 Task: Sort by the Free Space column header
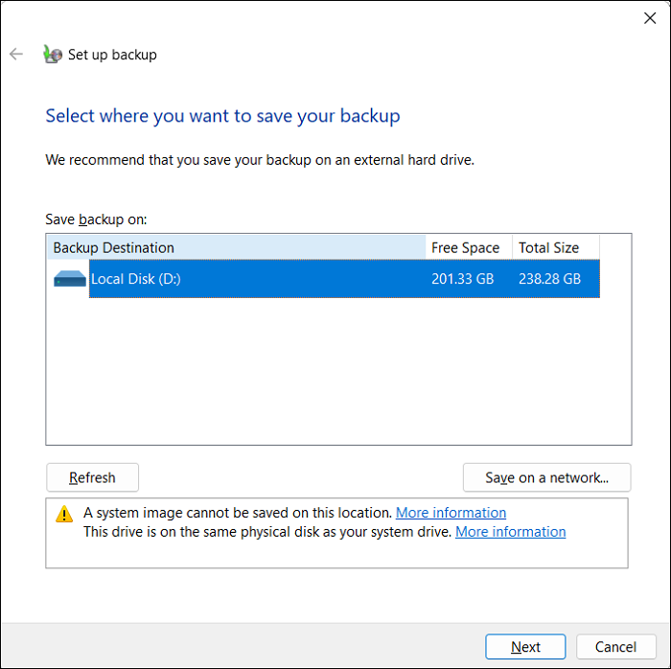[468, 247]
